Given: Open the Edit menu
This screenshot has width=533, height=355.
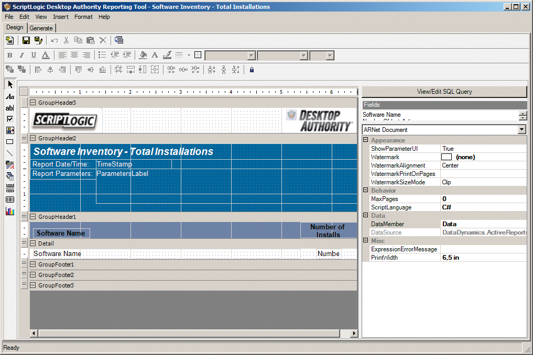Looking at the screenshot, I should tap(24, 17).
